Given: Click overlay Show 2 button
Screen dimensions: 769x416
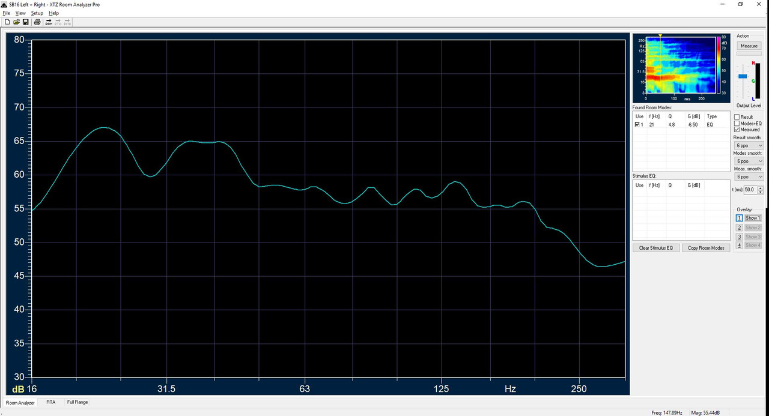Looking at the screenshot, I should 753,228.
